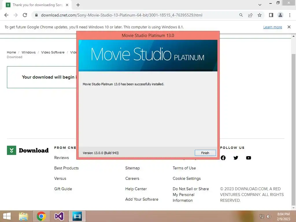Open File Explorer from taskbar
This screenshot has height=222, width=296.
click(x=23, y=216)
